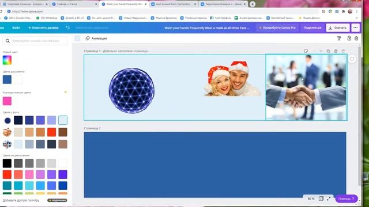Click the color search field
The image size is (369, 207).
coord(35,41)
